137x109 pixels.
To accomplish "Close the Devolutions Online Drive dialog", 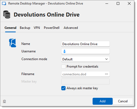I will [129, 3].
